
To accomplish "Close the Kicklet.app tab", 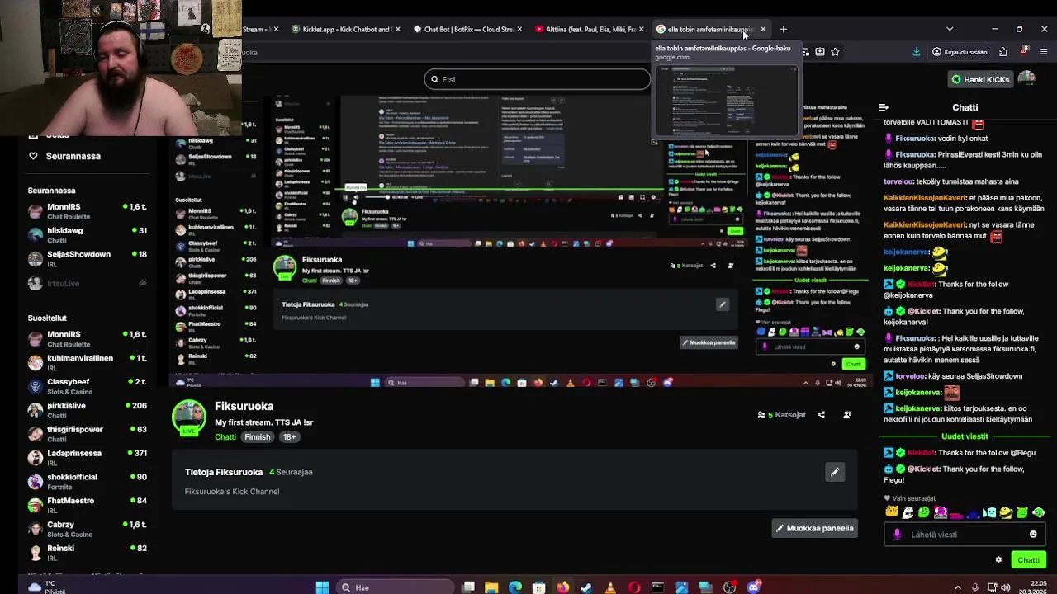I will pyautogui.click(x=397, y=29).
